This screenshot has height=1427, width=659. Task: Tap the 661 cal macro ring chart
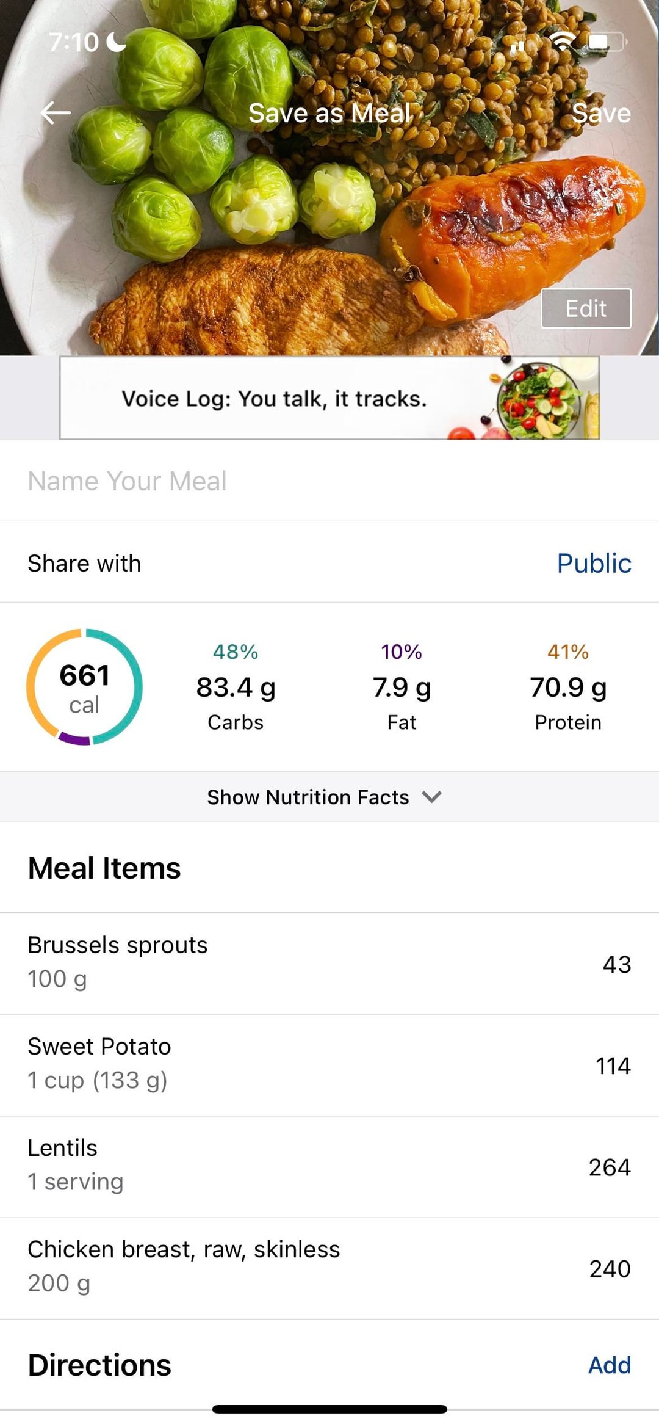(84, 687)
